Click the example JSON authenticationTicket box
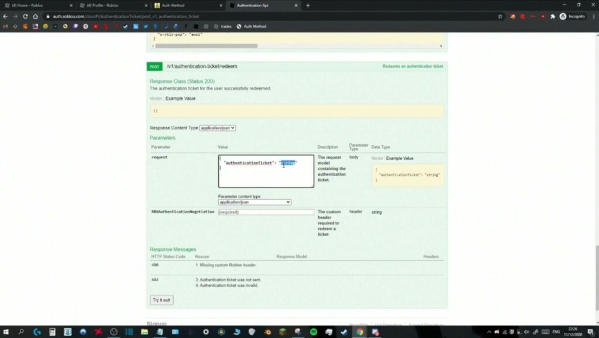599x338 pixels. (x=408, y=175)
